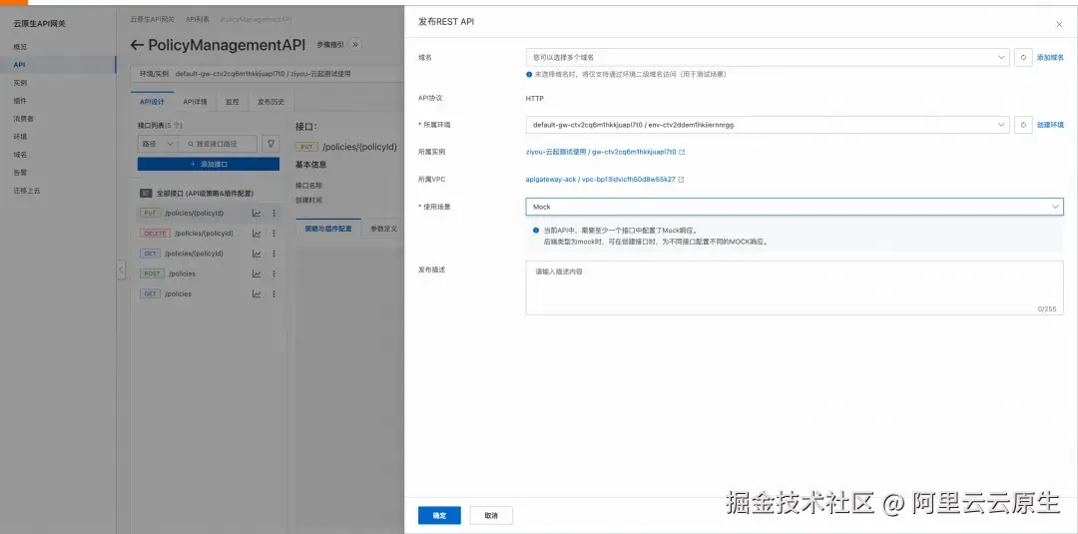This screenshot has height=534, width=1078.
Task: Open the 域名 multi-select dropdown
Action: click(x=768, y=57)
